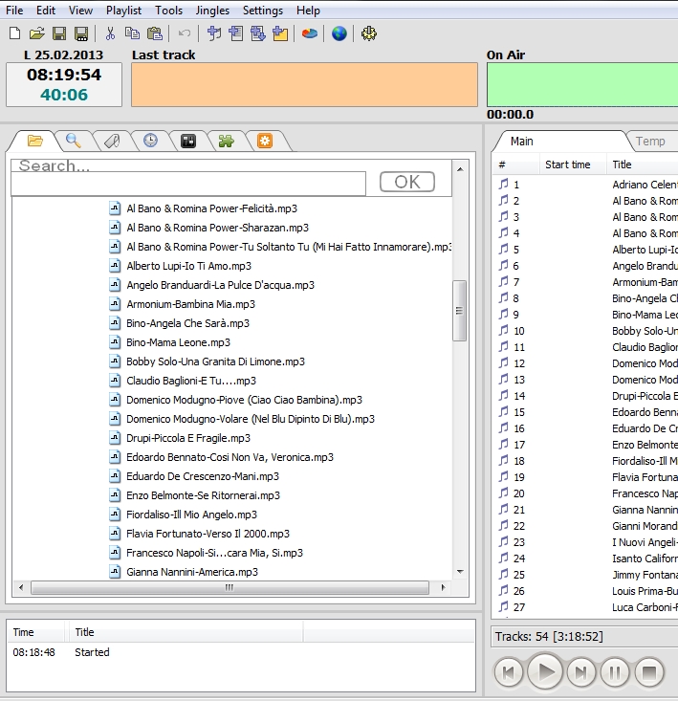Click the file list scroll up arrow
The image size is (678, 701).
click(x=460, y=169)
